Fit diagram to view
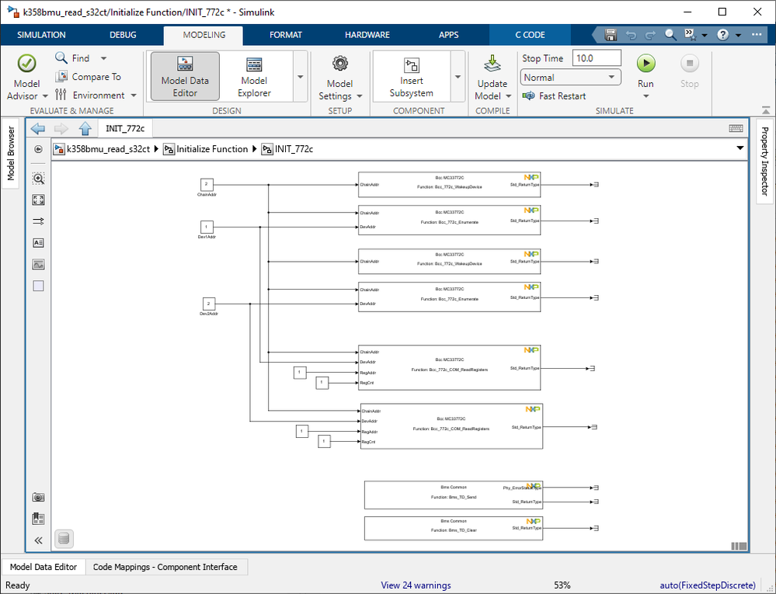The width and height of the screenshot is (776, 594). [38, 200]
